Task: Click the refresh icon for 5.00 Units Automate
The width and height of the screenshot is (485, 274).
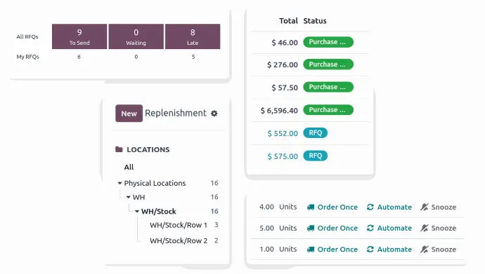Action: point(370,228)
